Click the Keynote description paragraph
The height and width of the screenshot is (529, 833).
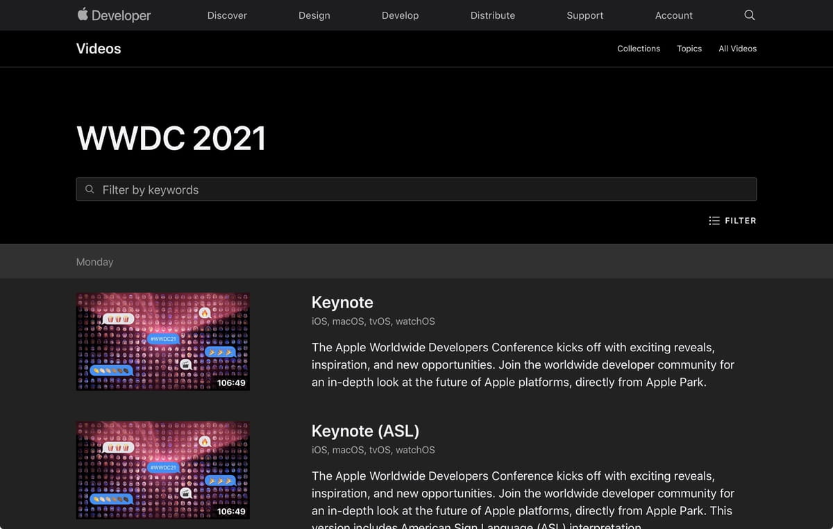point(523,364)
